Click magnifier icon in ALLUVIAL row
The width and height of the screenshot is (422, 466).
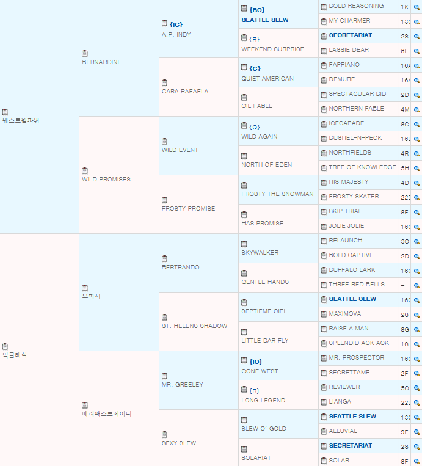pyautogui.click(x=417, y=432)
